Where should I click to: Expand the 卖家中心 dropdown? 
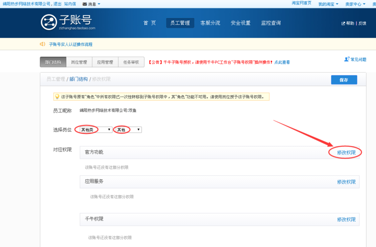(364, 4)
